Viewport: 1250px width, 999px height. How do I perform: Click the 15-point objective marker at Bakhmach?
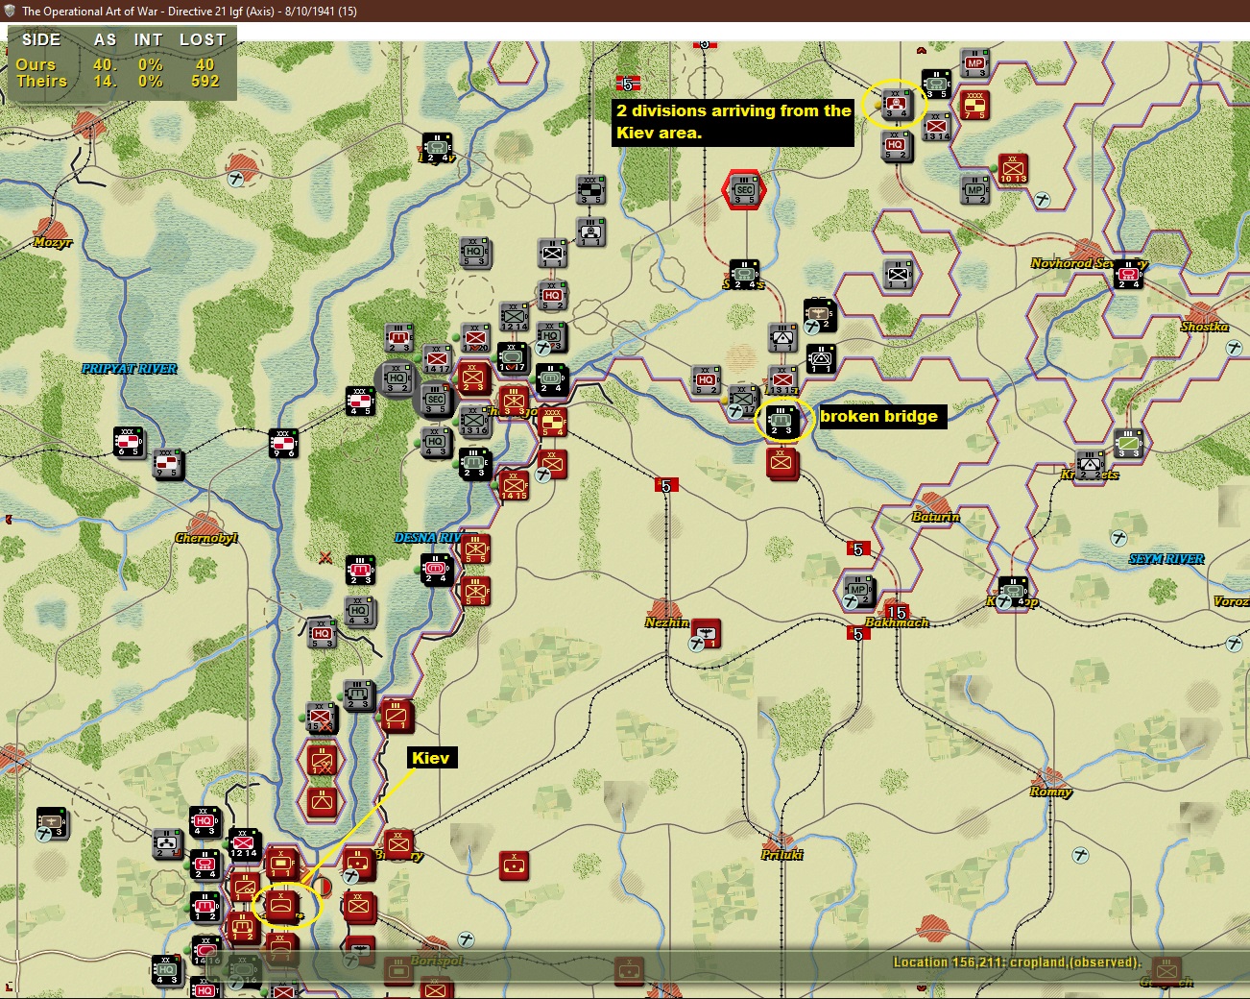(897, 612)
